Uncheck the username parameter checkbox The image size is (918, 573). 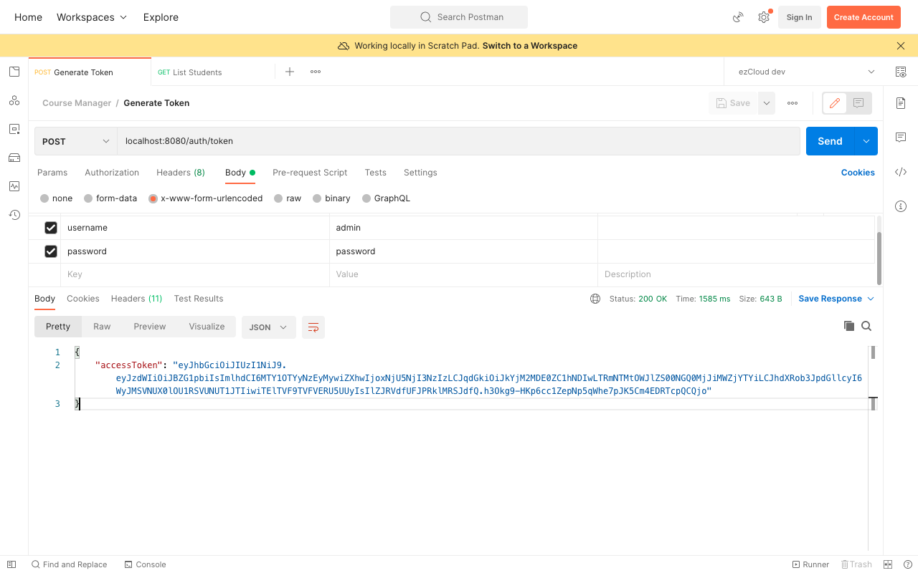point(51,228)
